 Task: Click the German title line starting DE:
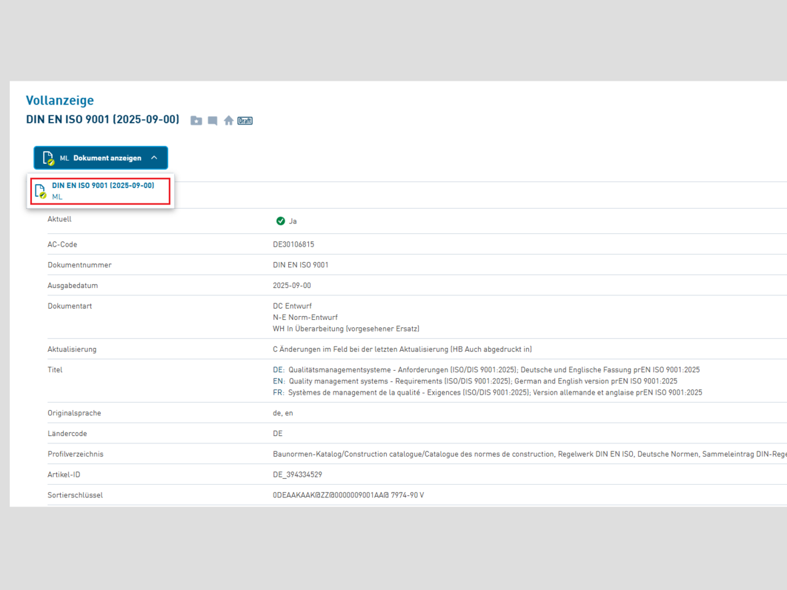(x=486, y=370)
